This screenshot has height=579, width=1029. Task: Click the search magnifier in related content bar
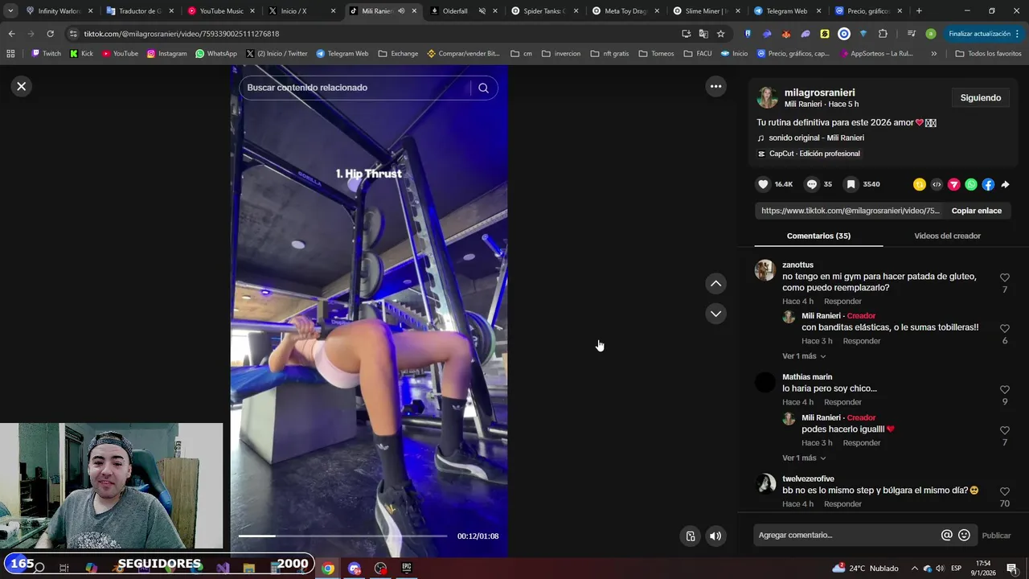483,88
